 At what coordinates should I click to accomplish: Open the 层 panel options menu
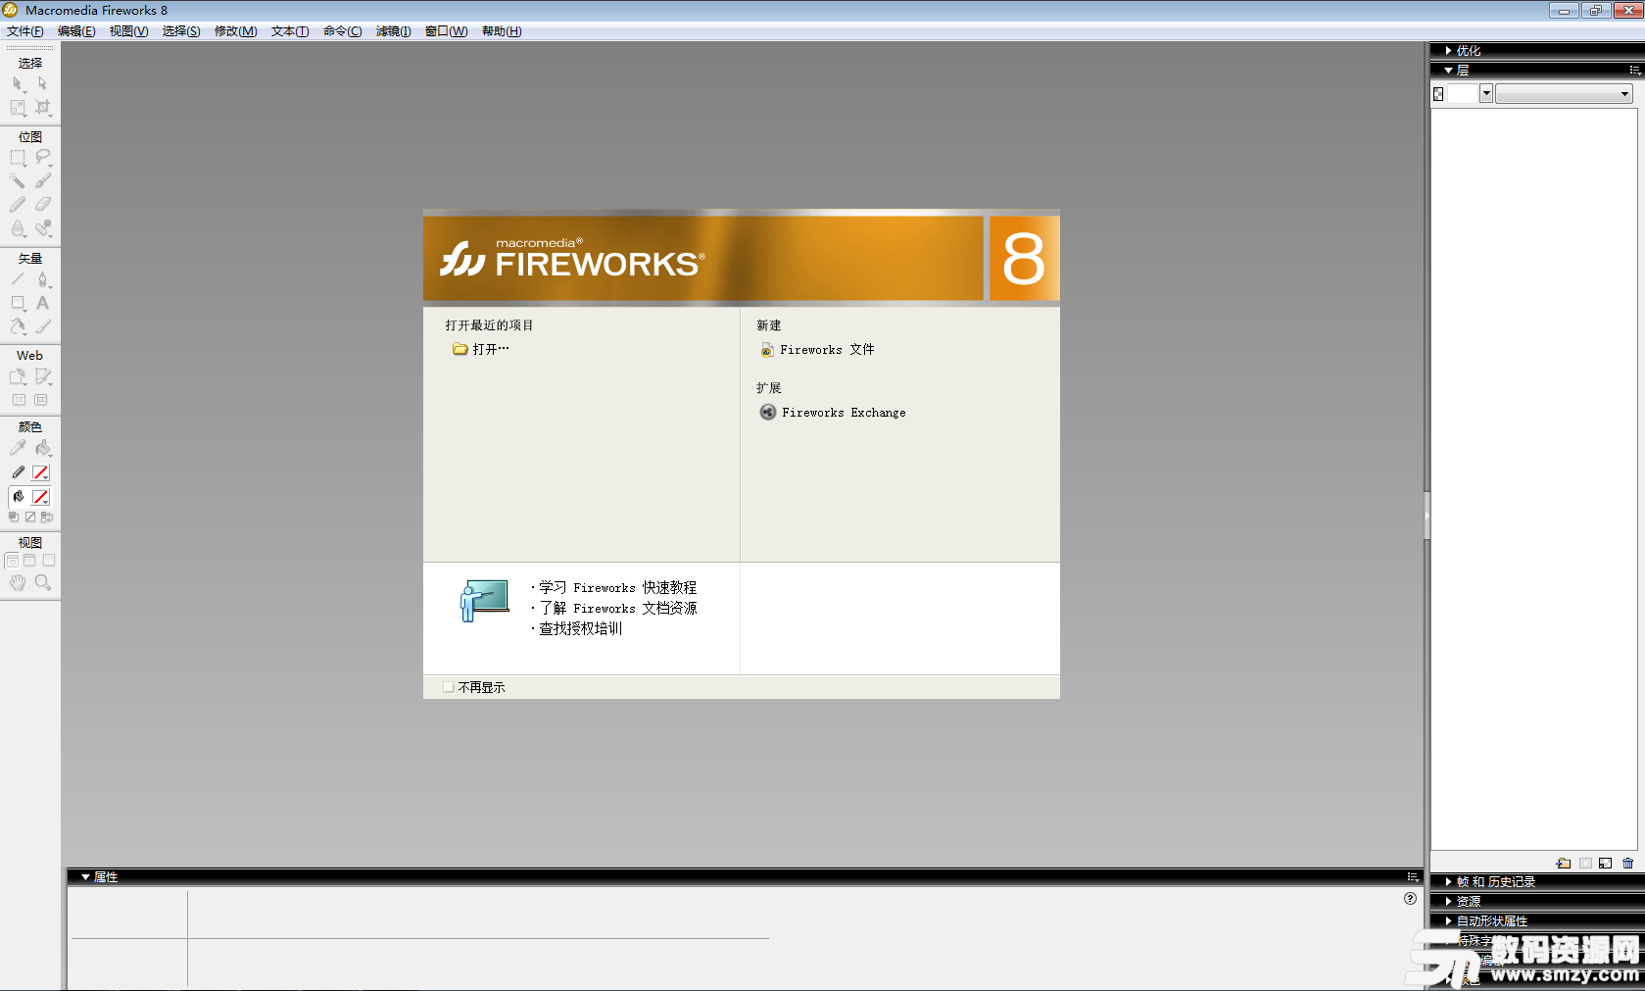point(1634,71)
